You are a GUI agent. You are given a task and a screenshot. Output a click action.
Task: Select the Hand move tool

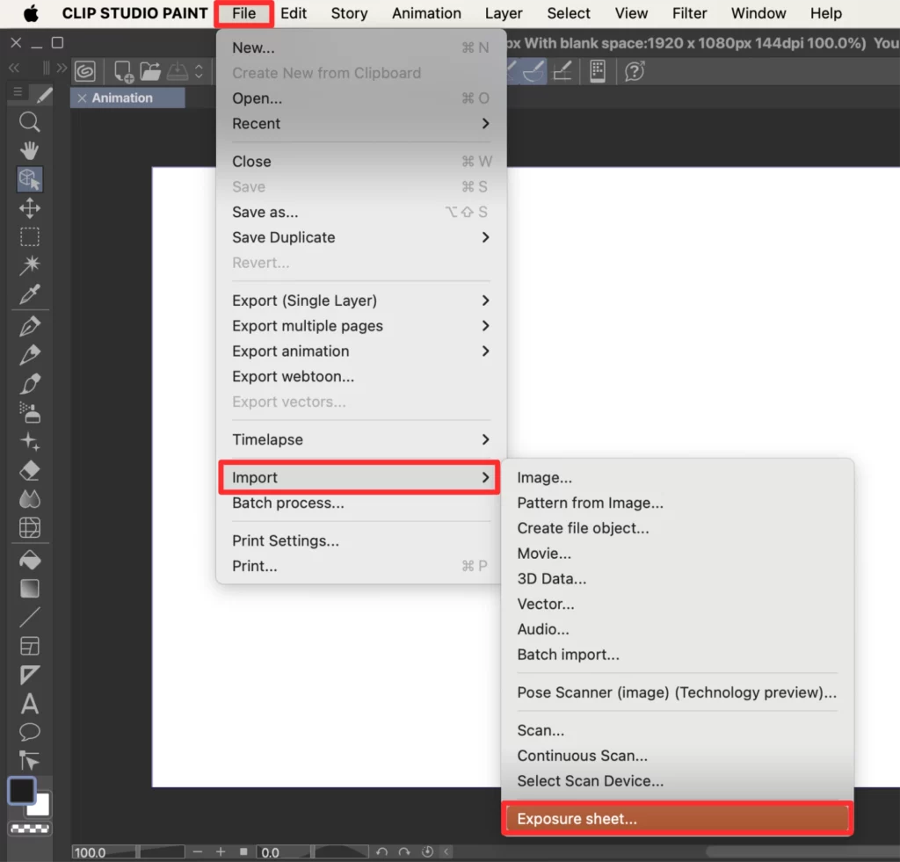point(29,150)
